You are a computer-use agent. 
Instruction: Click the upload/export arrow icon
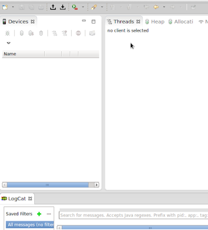point(53,7)
